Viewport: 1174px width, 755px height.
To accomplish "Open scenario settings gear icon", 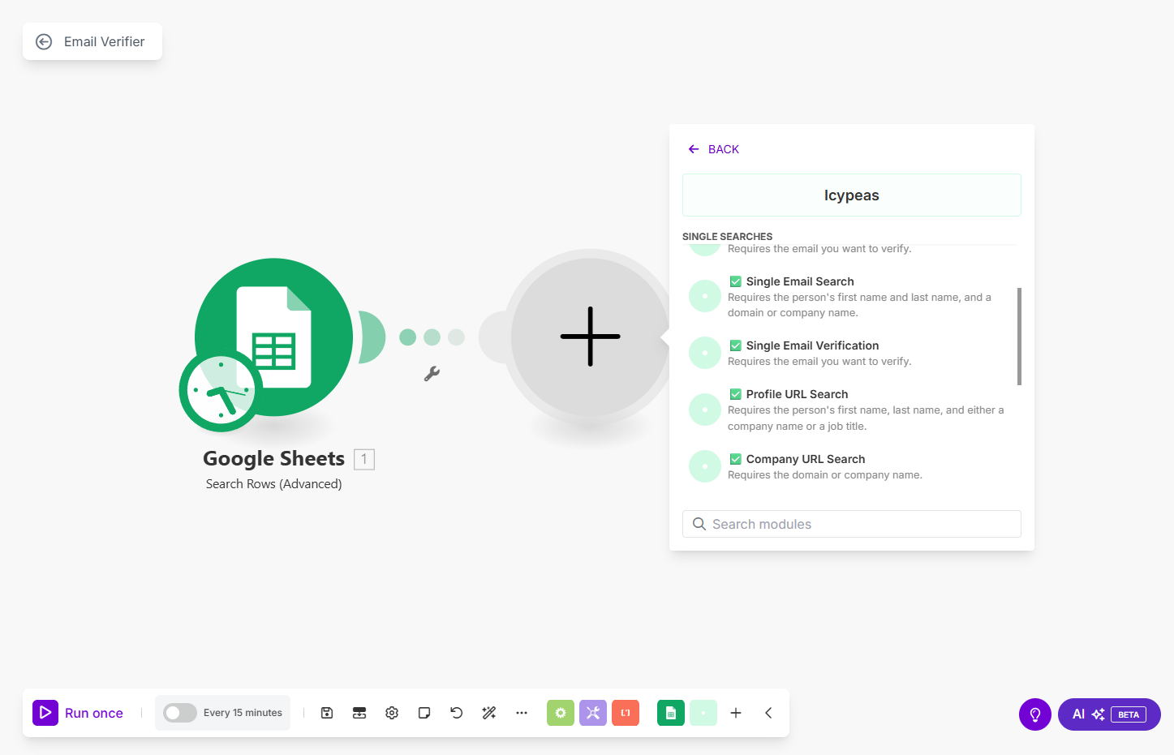I will point(392,713).
